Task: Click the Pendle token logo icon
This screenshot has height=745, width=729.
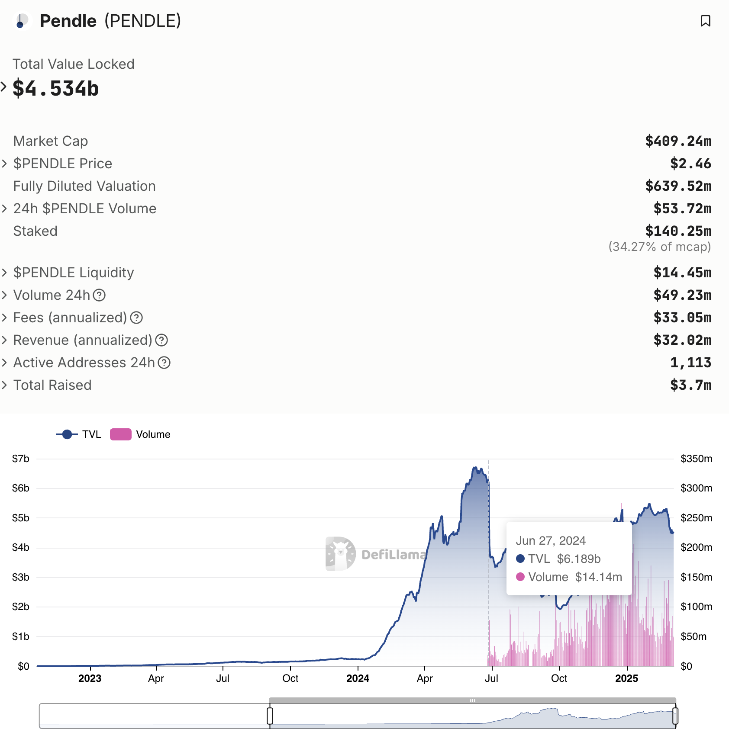Action: tap(21, 21)
